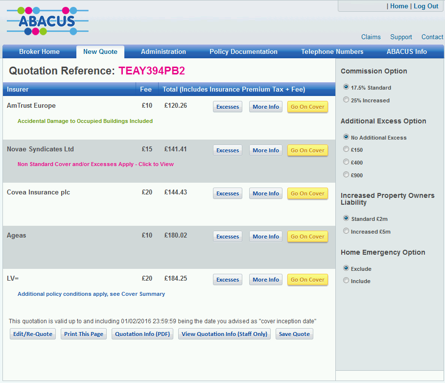The image size is (445, 383).
Task: Click the Covea Insurance plc insurer name
Action: tap(38, 192)
